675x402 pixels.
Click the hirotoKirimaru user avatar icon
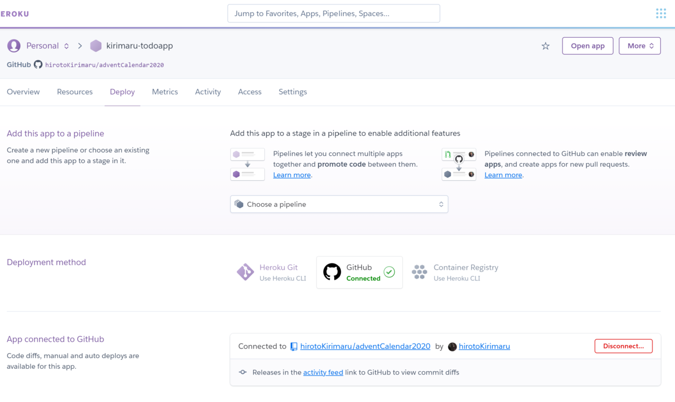[452, 347]
